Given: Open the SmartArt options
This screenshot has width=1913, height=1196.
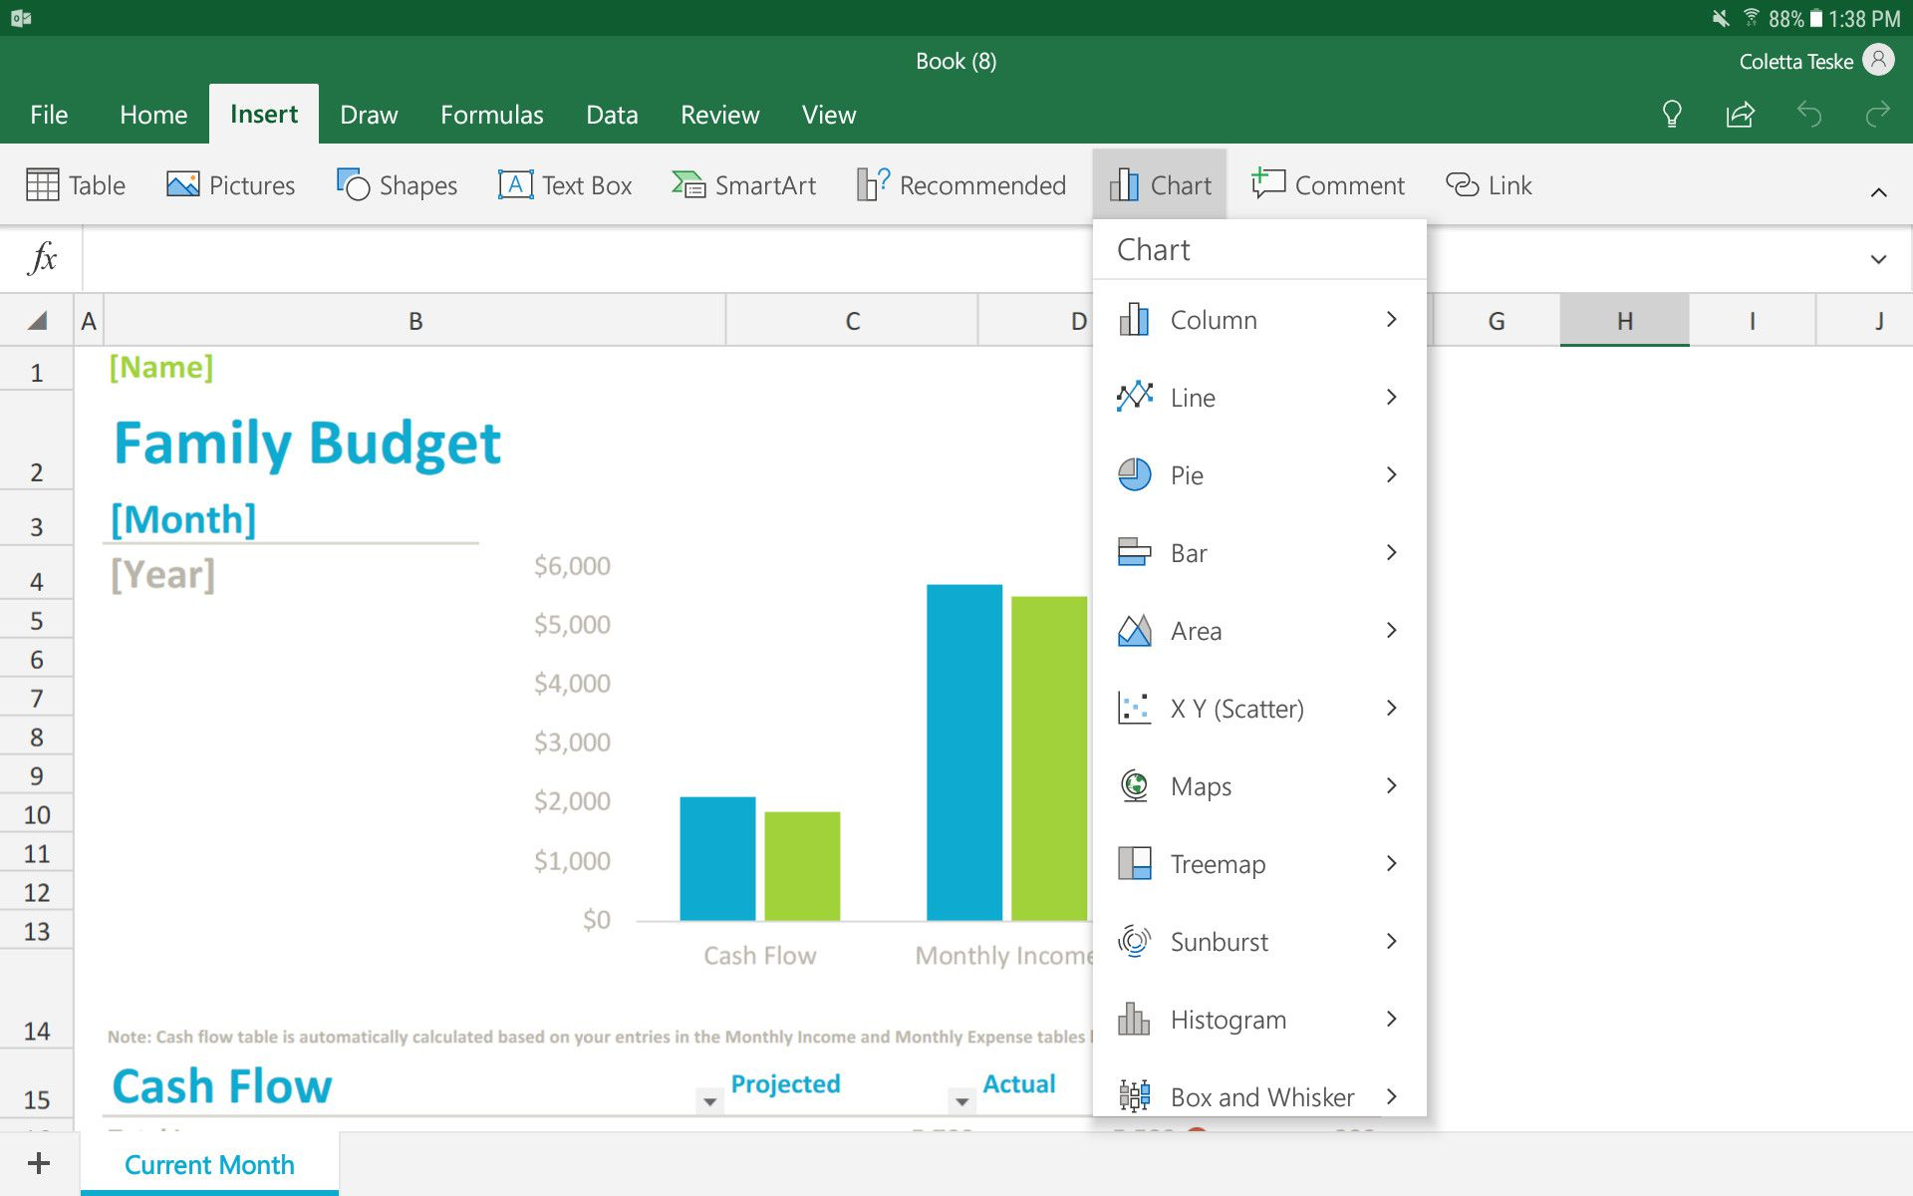Looking at the screenshot, I should (743, 184).
